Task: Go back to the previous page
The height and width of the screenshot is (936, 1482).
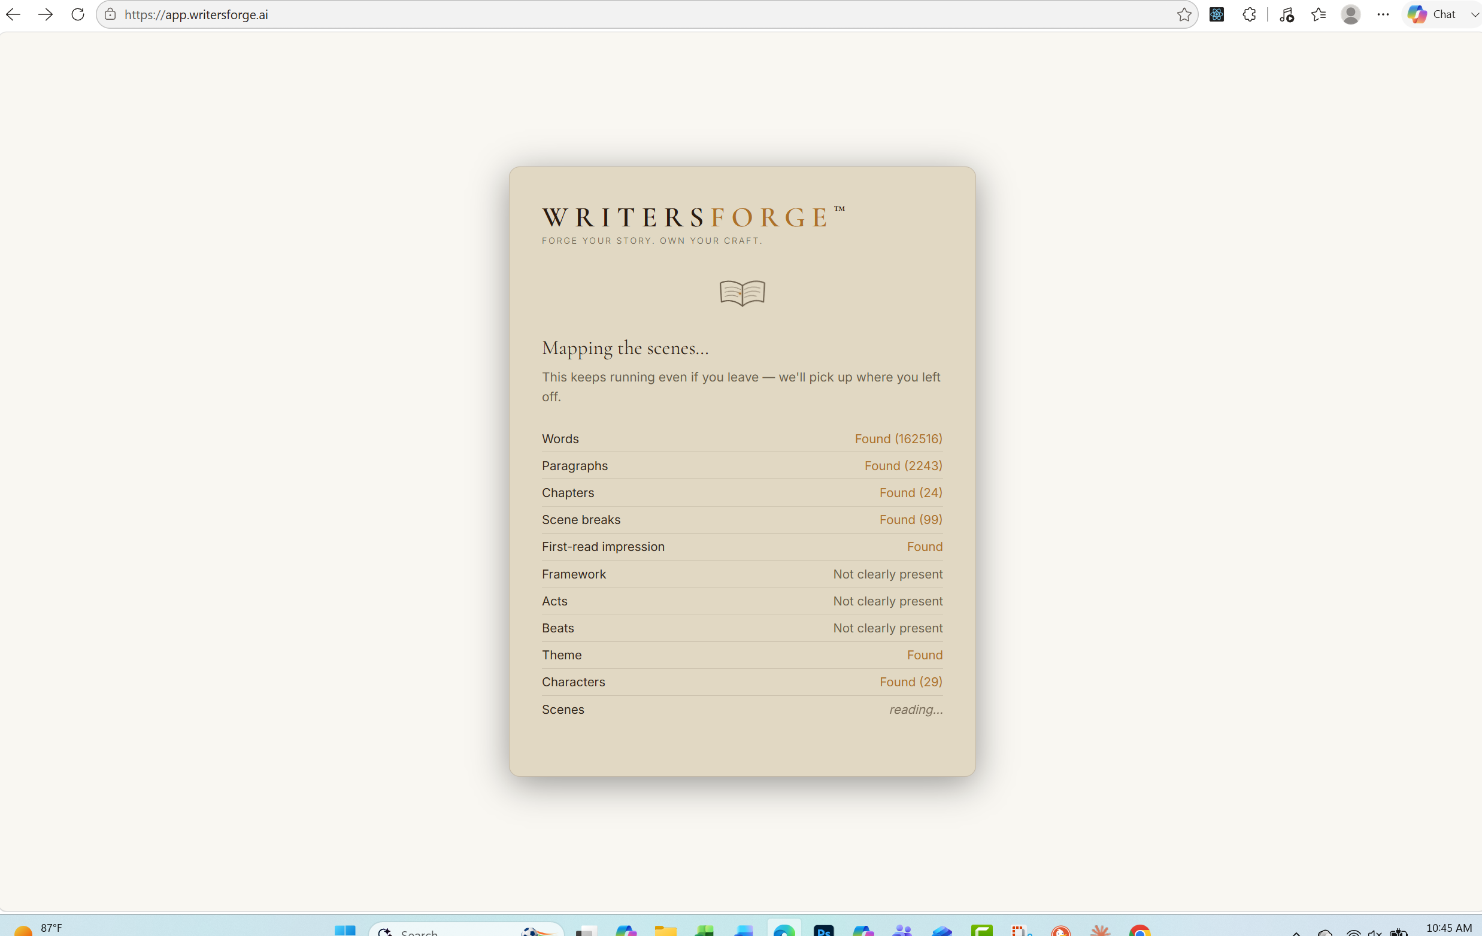Action: point(13,14)
